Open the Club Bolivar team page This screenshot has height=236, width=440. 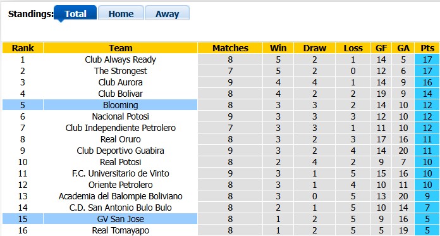click(120, 94)
